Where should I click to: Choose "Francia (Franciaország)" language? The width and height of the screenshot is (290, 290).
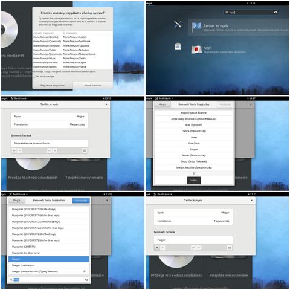193,131
